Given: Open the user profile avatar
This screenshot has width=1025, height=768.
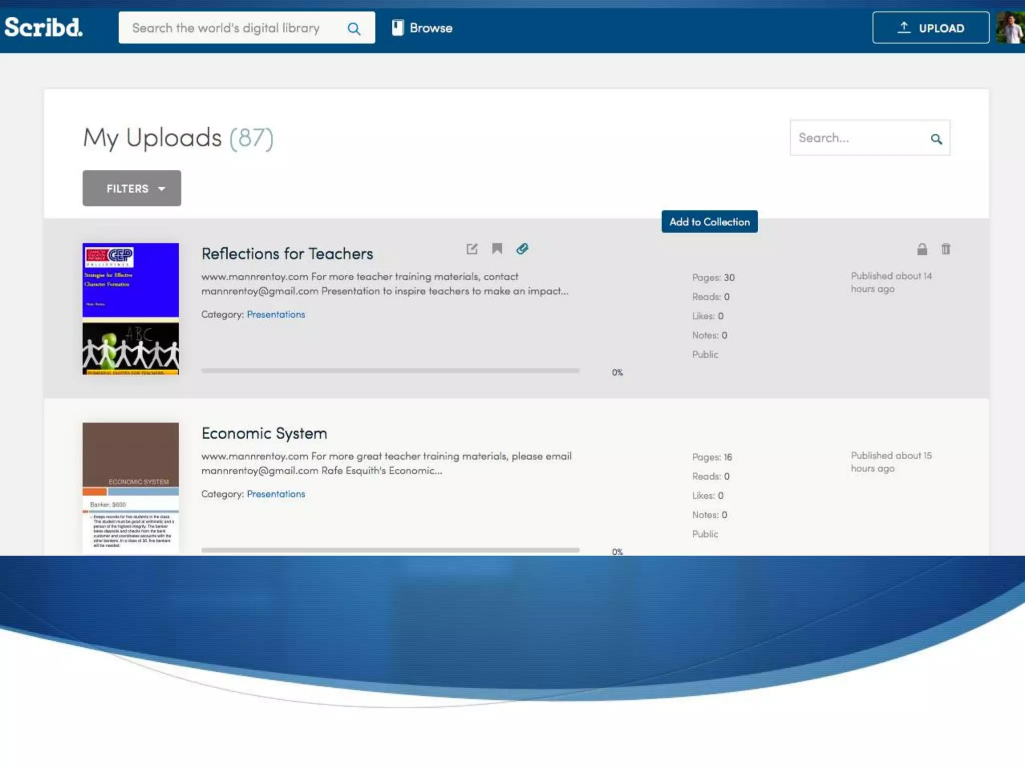Looking at the screenshot, I should point(1010,27).
